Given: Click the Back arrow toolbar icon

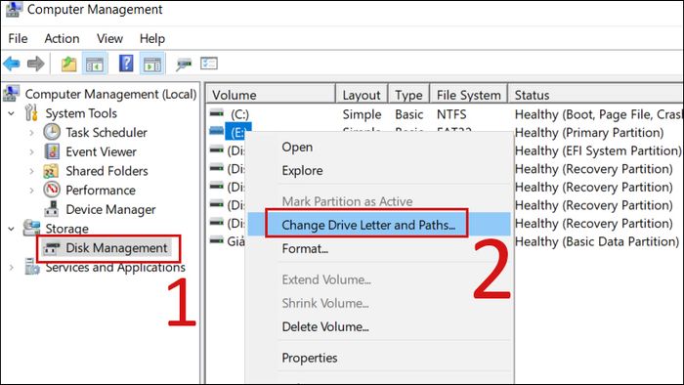Looking at the screenshot, I should tap(12, 64).
